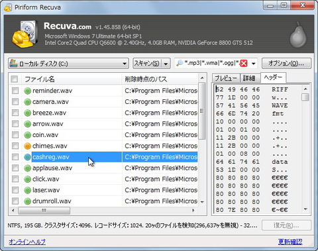Open the オプション(O)... options button

coord(286,64)
